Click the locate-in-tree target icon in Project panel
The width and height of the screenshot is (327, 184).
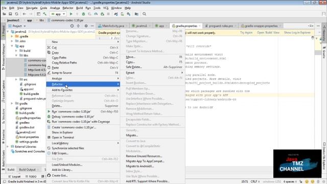pos(72,26)
